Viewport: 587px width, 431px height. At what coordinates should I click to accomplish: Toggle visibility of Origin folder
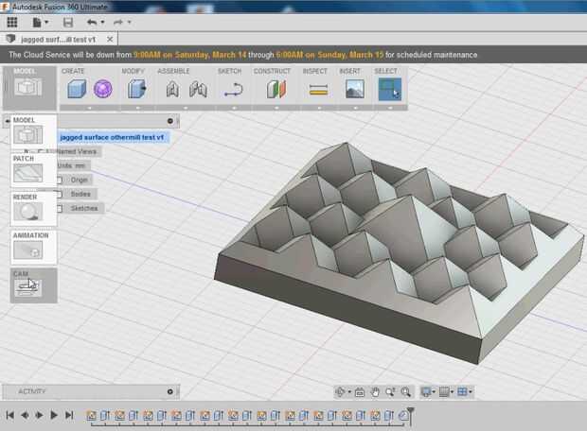click(x=59, y=180)
